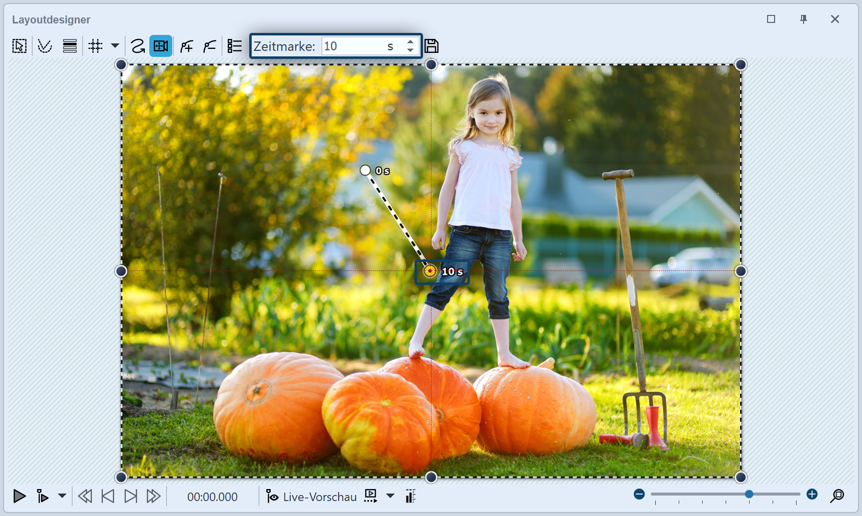Click the stacked horizontal lines icon
This screenshot has height=516, width=862.
pyautogui.click(x=70, y=46)
